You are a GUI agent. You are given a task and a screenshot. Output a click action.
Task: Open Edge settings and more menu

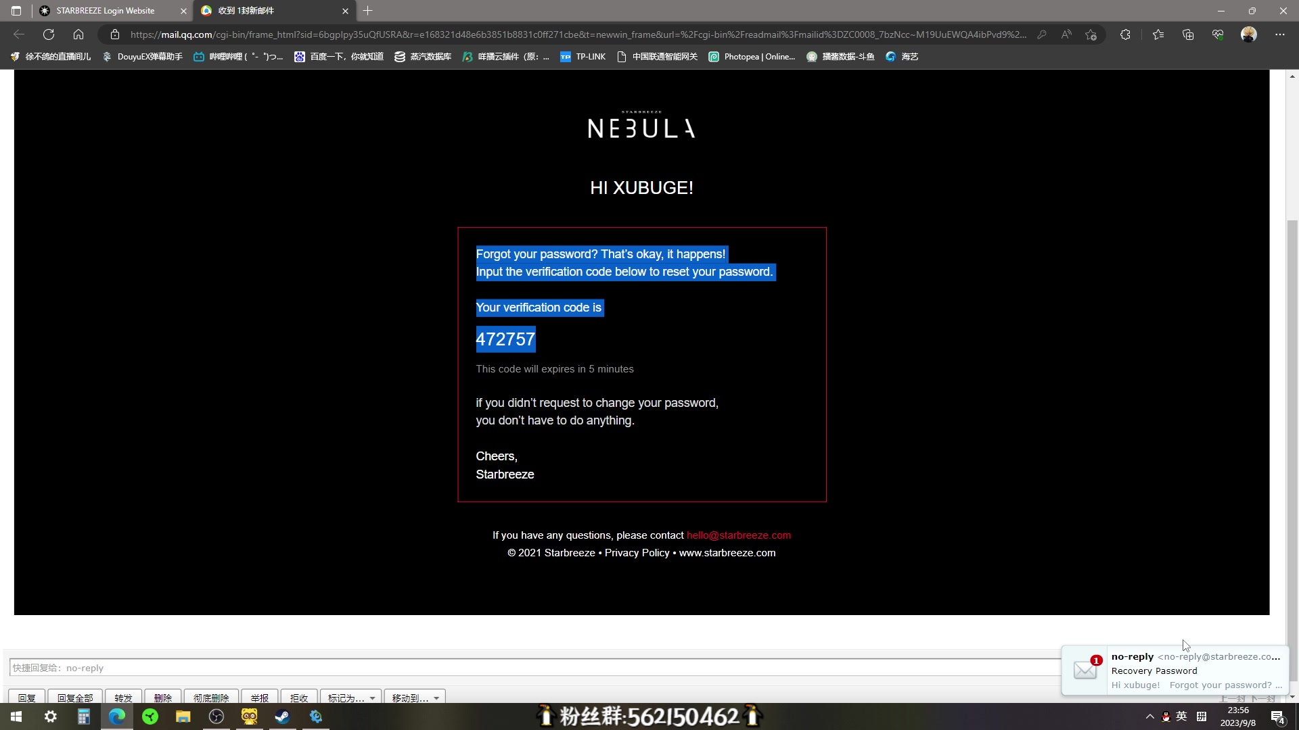click(1279, 34)
